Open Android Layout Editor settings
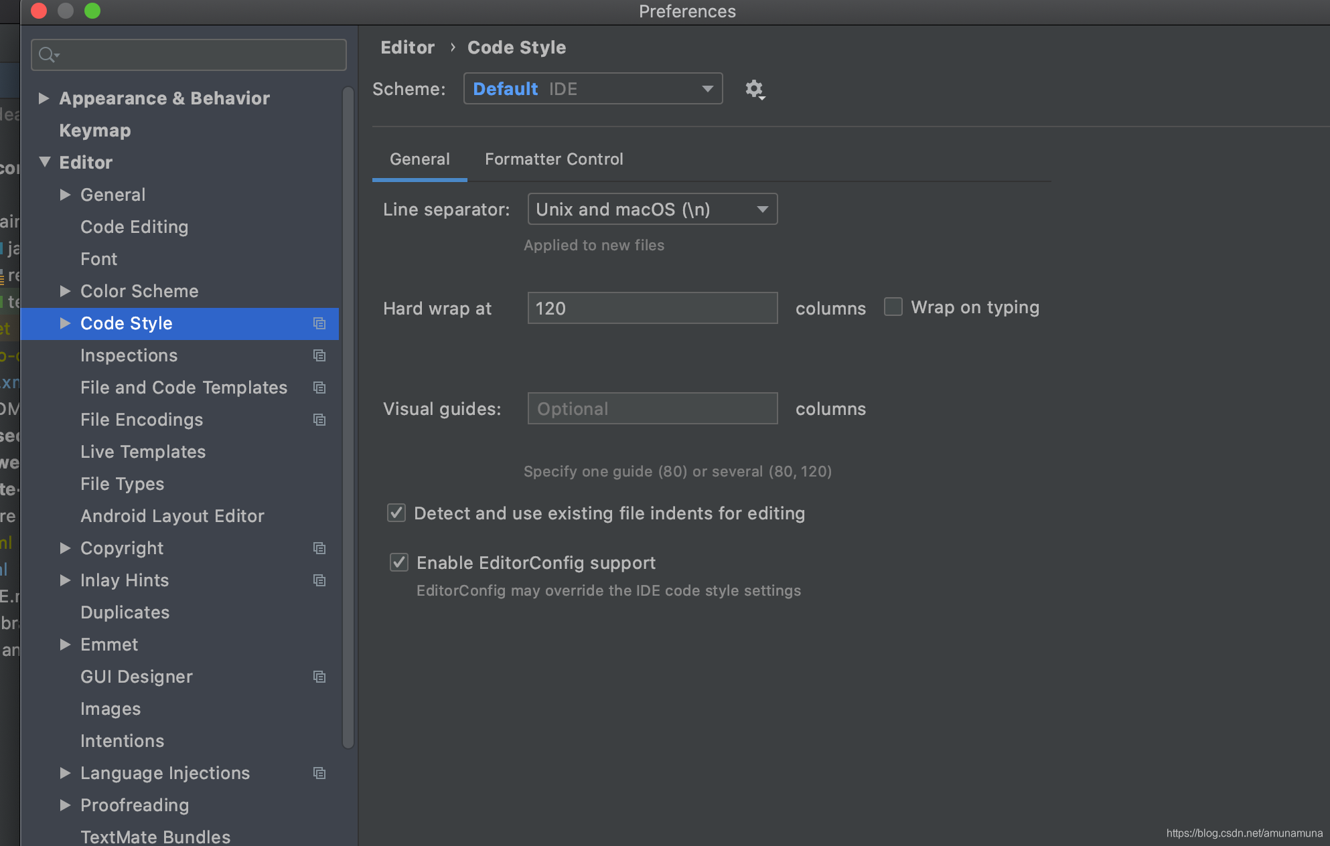 [172, 516]
